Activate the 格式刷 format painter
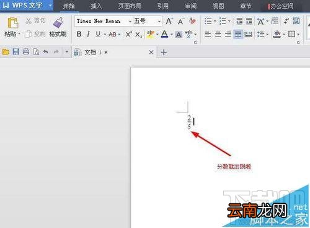 point(58,28)
